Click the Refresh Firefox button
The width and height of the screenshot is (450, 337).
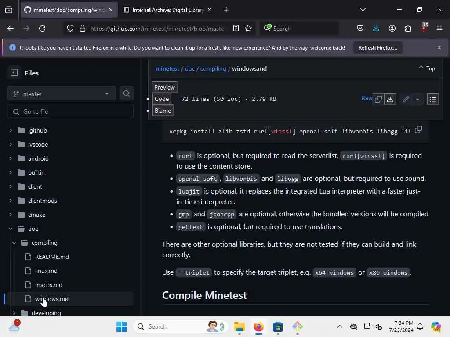(x=377, y=47)
